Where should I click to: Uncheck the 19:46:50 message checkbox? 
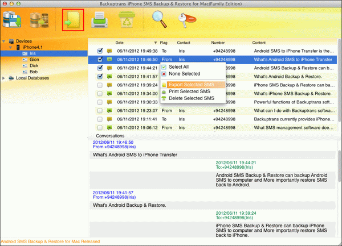pyautogui.click(x=100, y=59)
